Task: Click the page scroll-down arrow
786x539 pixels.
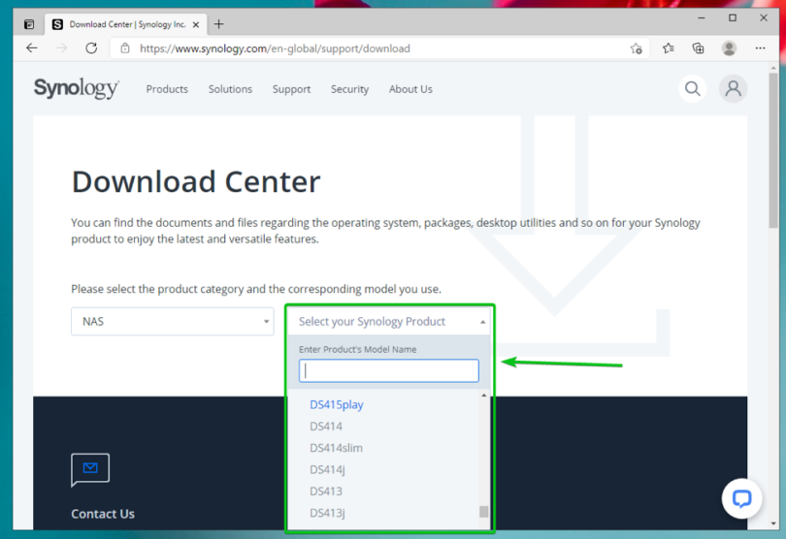Action: pos(773,523)
